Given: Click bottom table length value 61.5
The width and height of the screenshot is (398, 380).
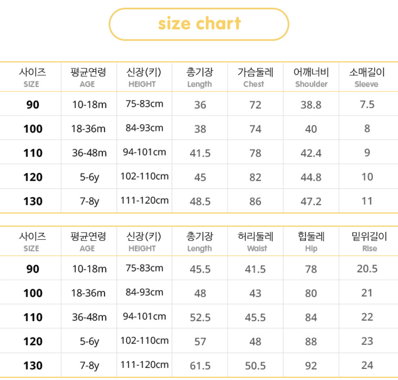Looking at the screenshot, I should click(x=200, y=365).
